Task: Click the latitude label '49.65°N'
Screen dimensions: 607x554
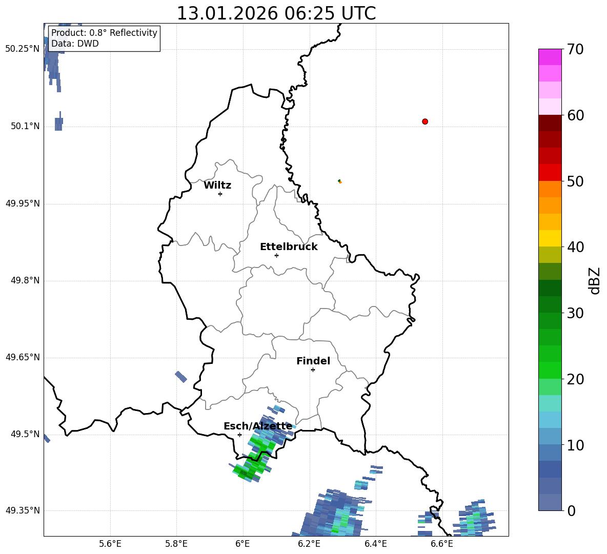Action: click(23, 357)
